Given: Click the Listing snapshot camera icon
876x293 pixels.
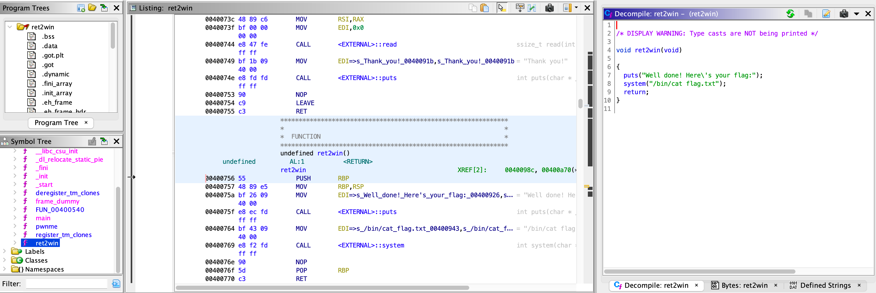Looking at the screenshot, I should click(x=549, y=8).
